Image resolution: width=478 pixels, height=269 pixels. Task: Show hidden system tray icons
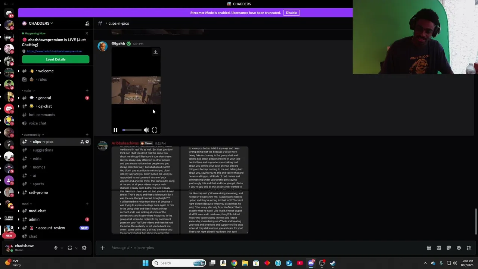425,263
